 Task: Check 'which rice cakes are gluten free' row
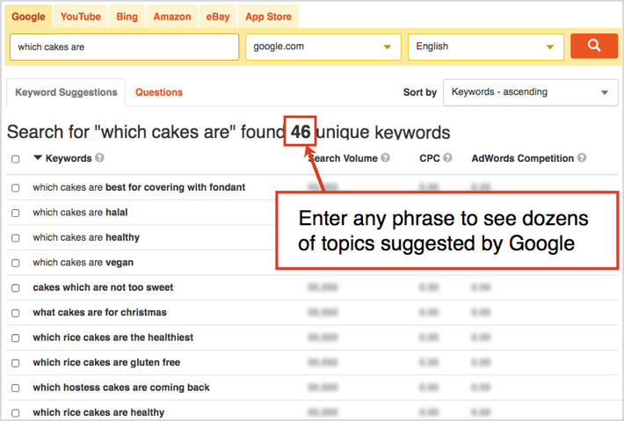click(16, 363)
